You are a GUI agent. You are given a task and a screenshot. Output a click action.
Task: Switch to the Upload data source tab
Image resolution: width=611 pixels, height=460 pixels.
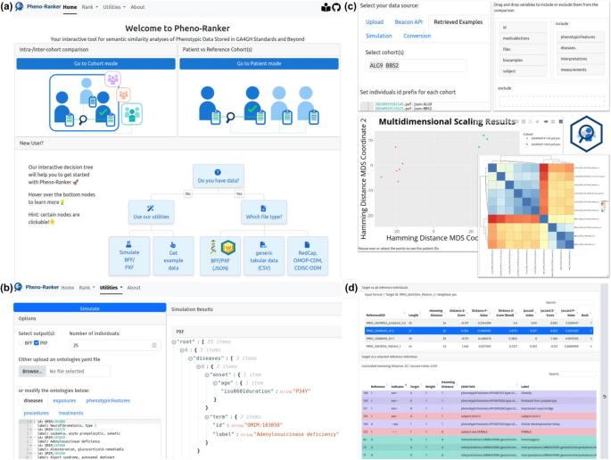click(375, 21)
